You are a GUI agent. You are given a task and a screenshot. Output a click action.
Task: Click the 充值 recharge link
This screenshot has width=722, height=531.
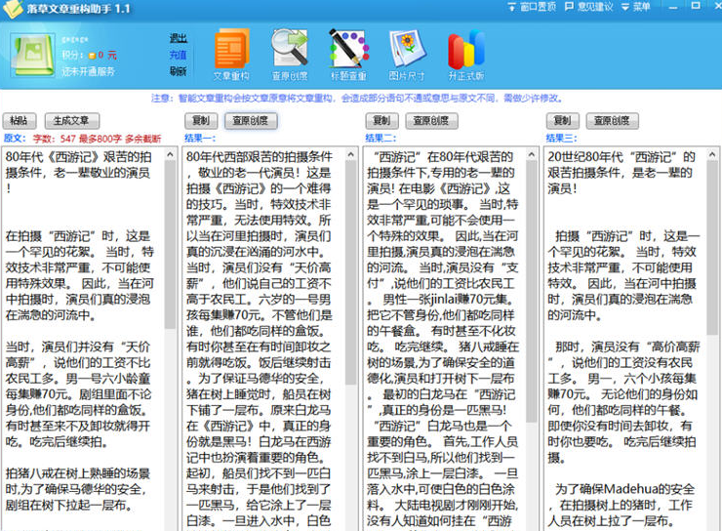178,55
